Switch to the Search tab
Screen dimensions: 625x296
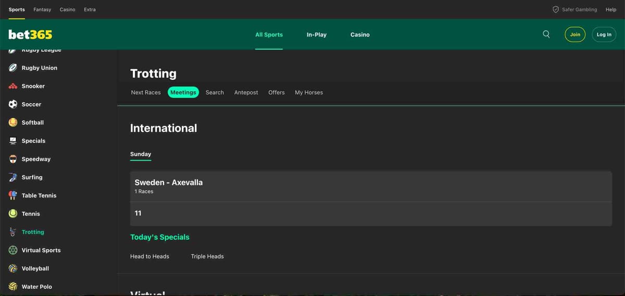click(215, 92)
